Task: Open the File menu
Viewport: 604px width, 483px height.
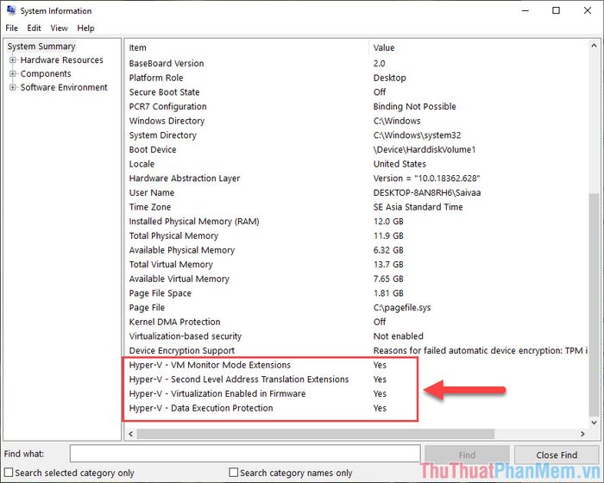Action: (x=11, y=28)
